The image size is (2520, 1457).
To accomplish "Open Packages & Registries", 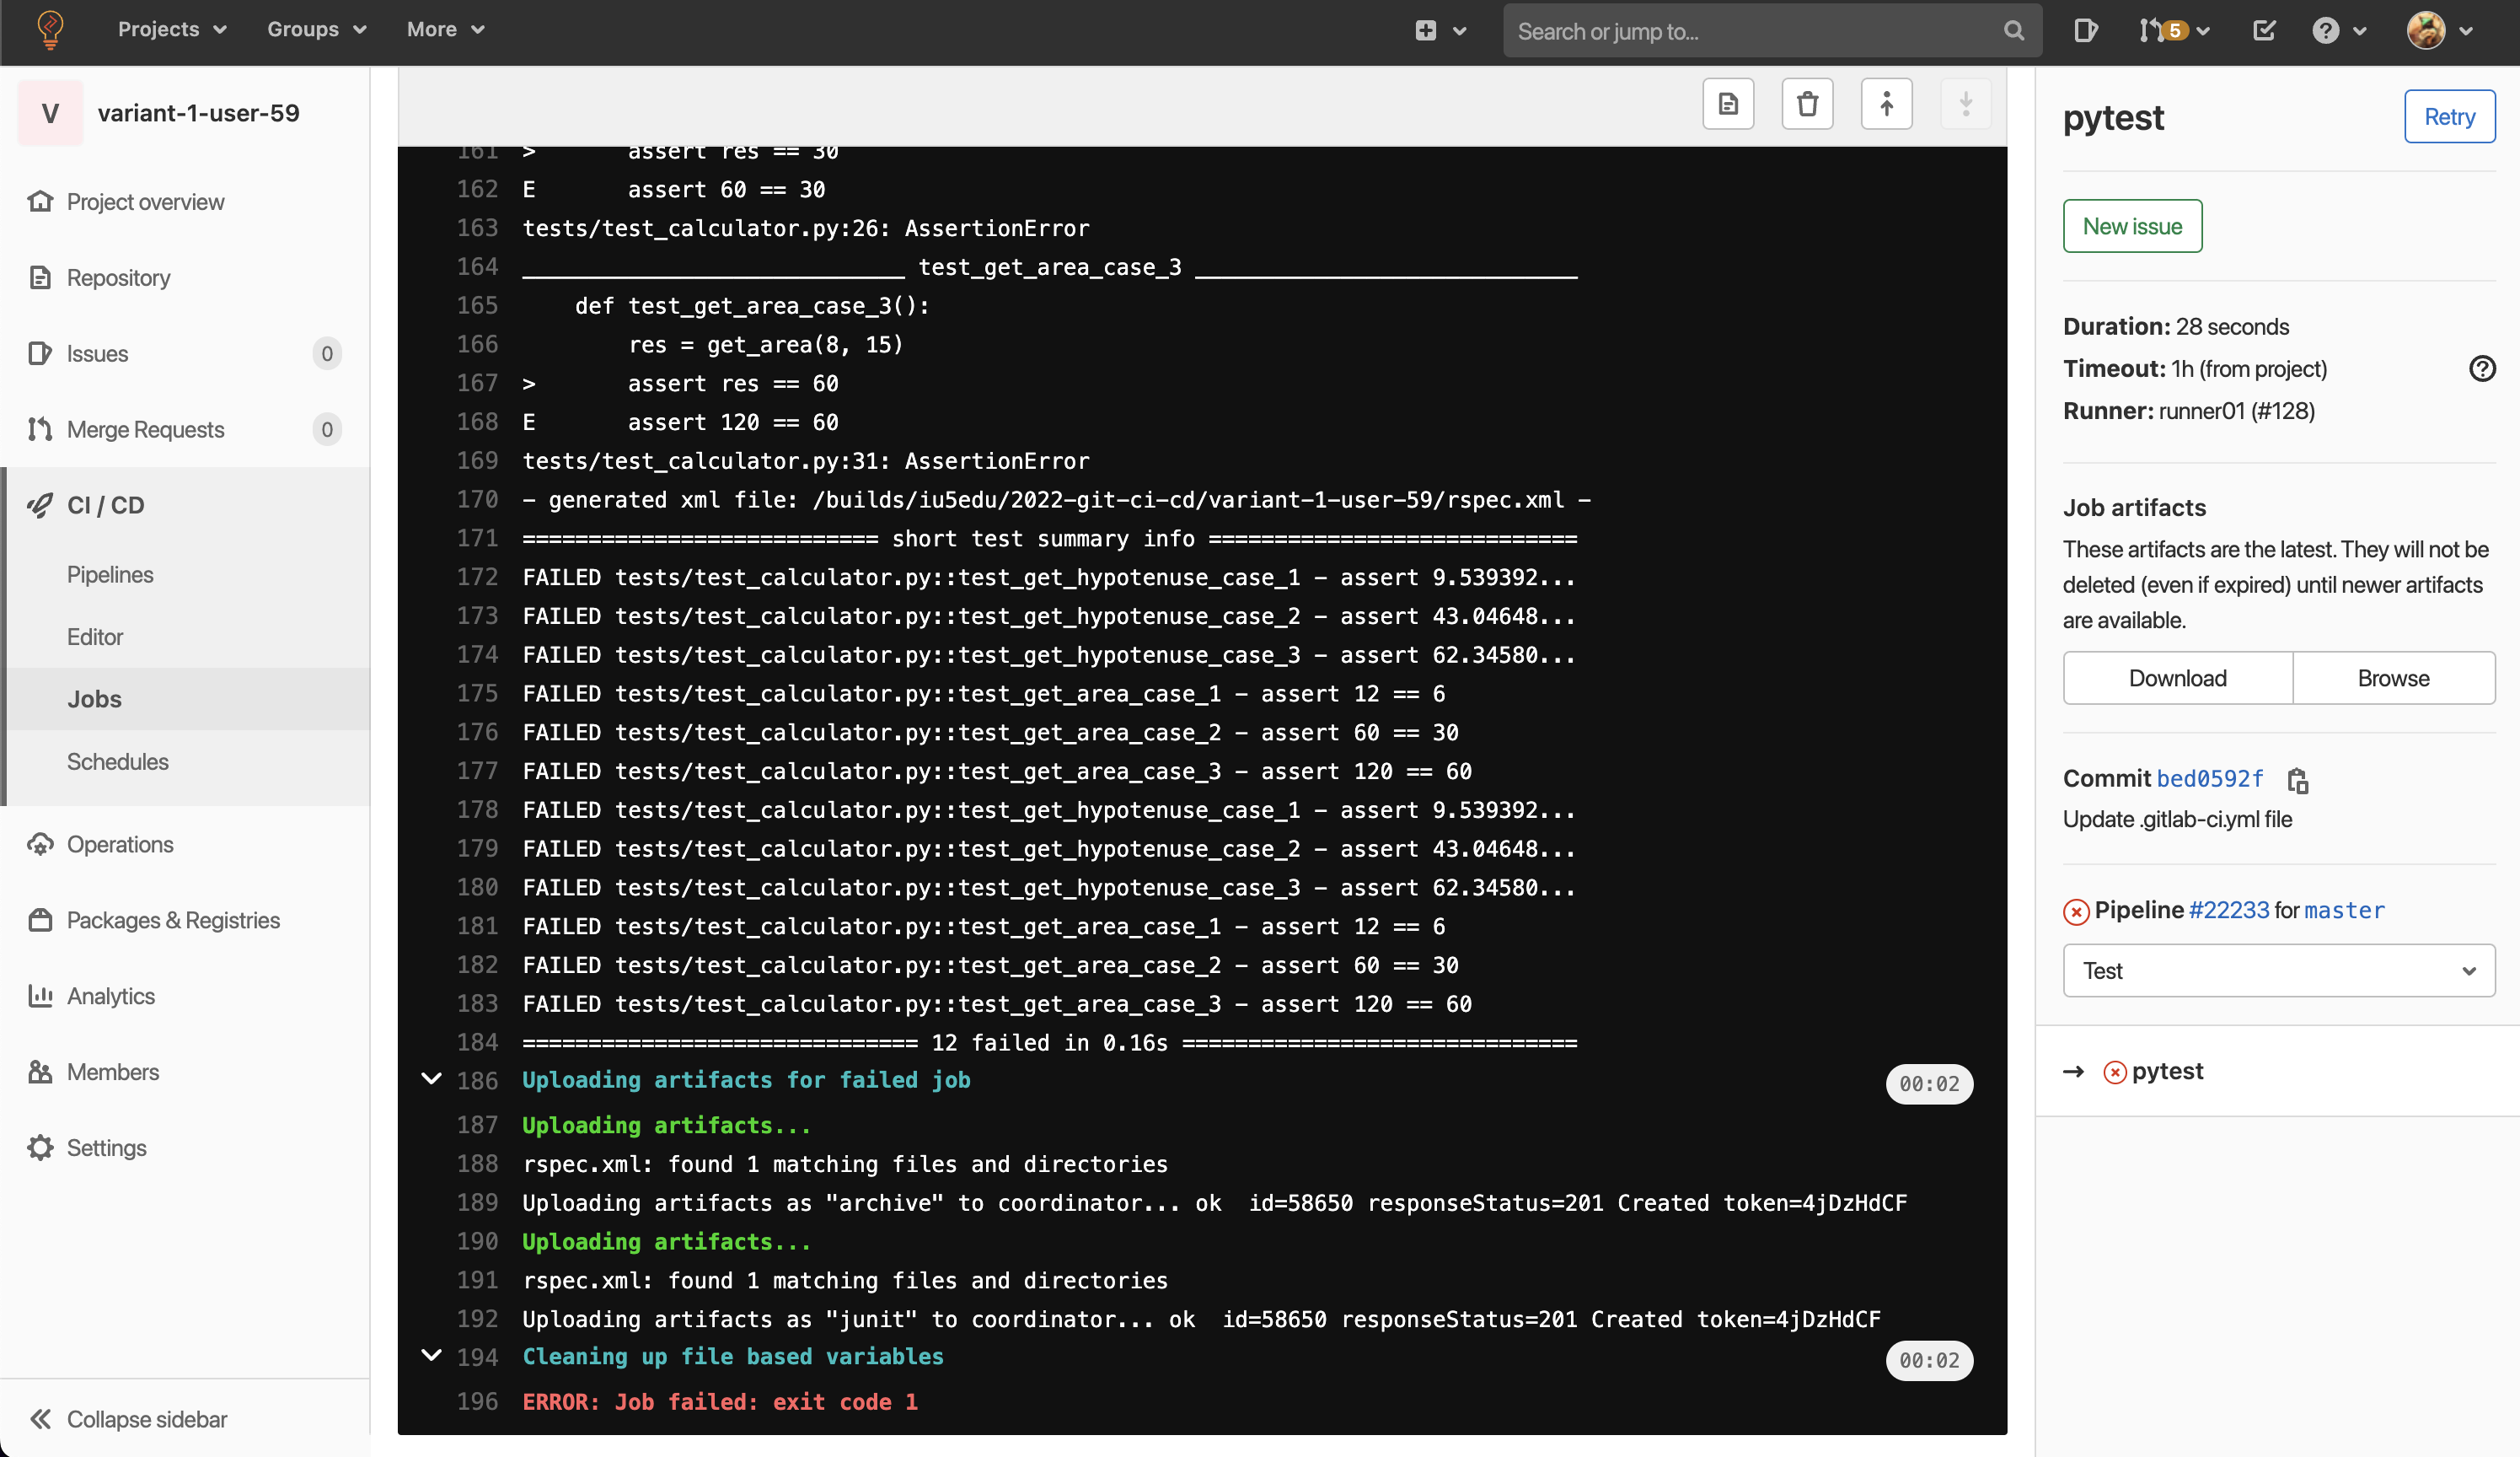I will click(173, 921).
